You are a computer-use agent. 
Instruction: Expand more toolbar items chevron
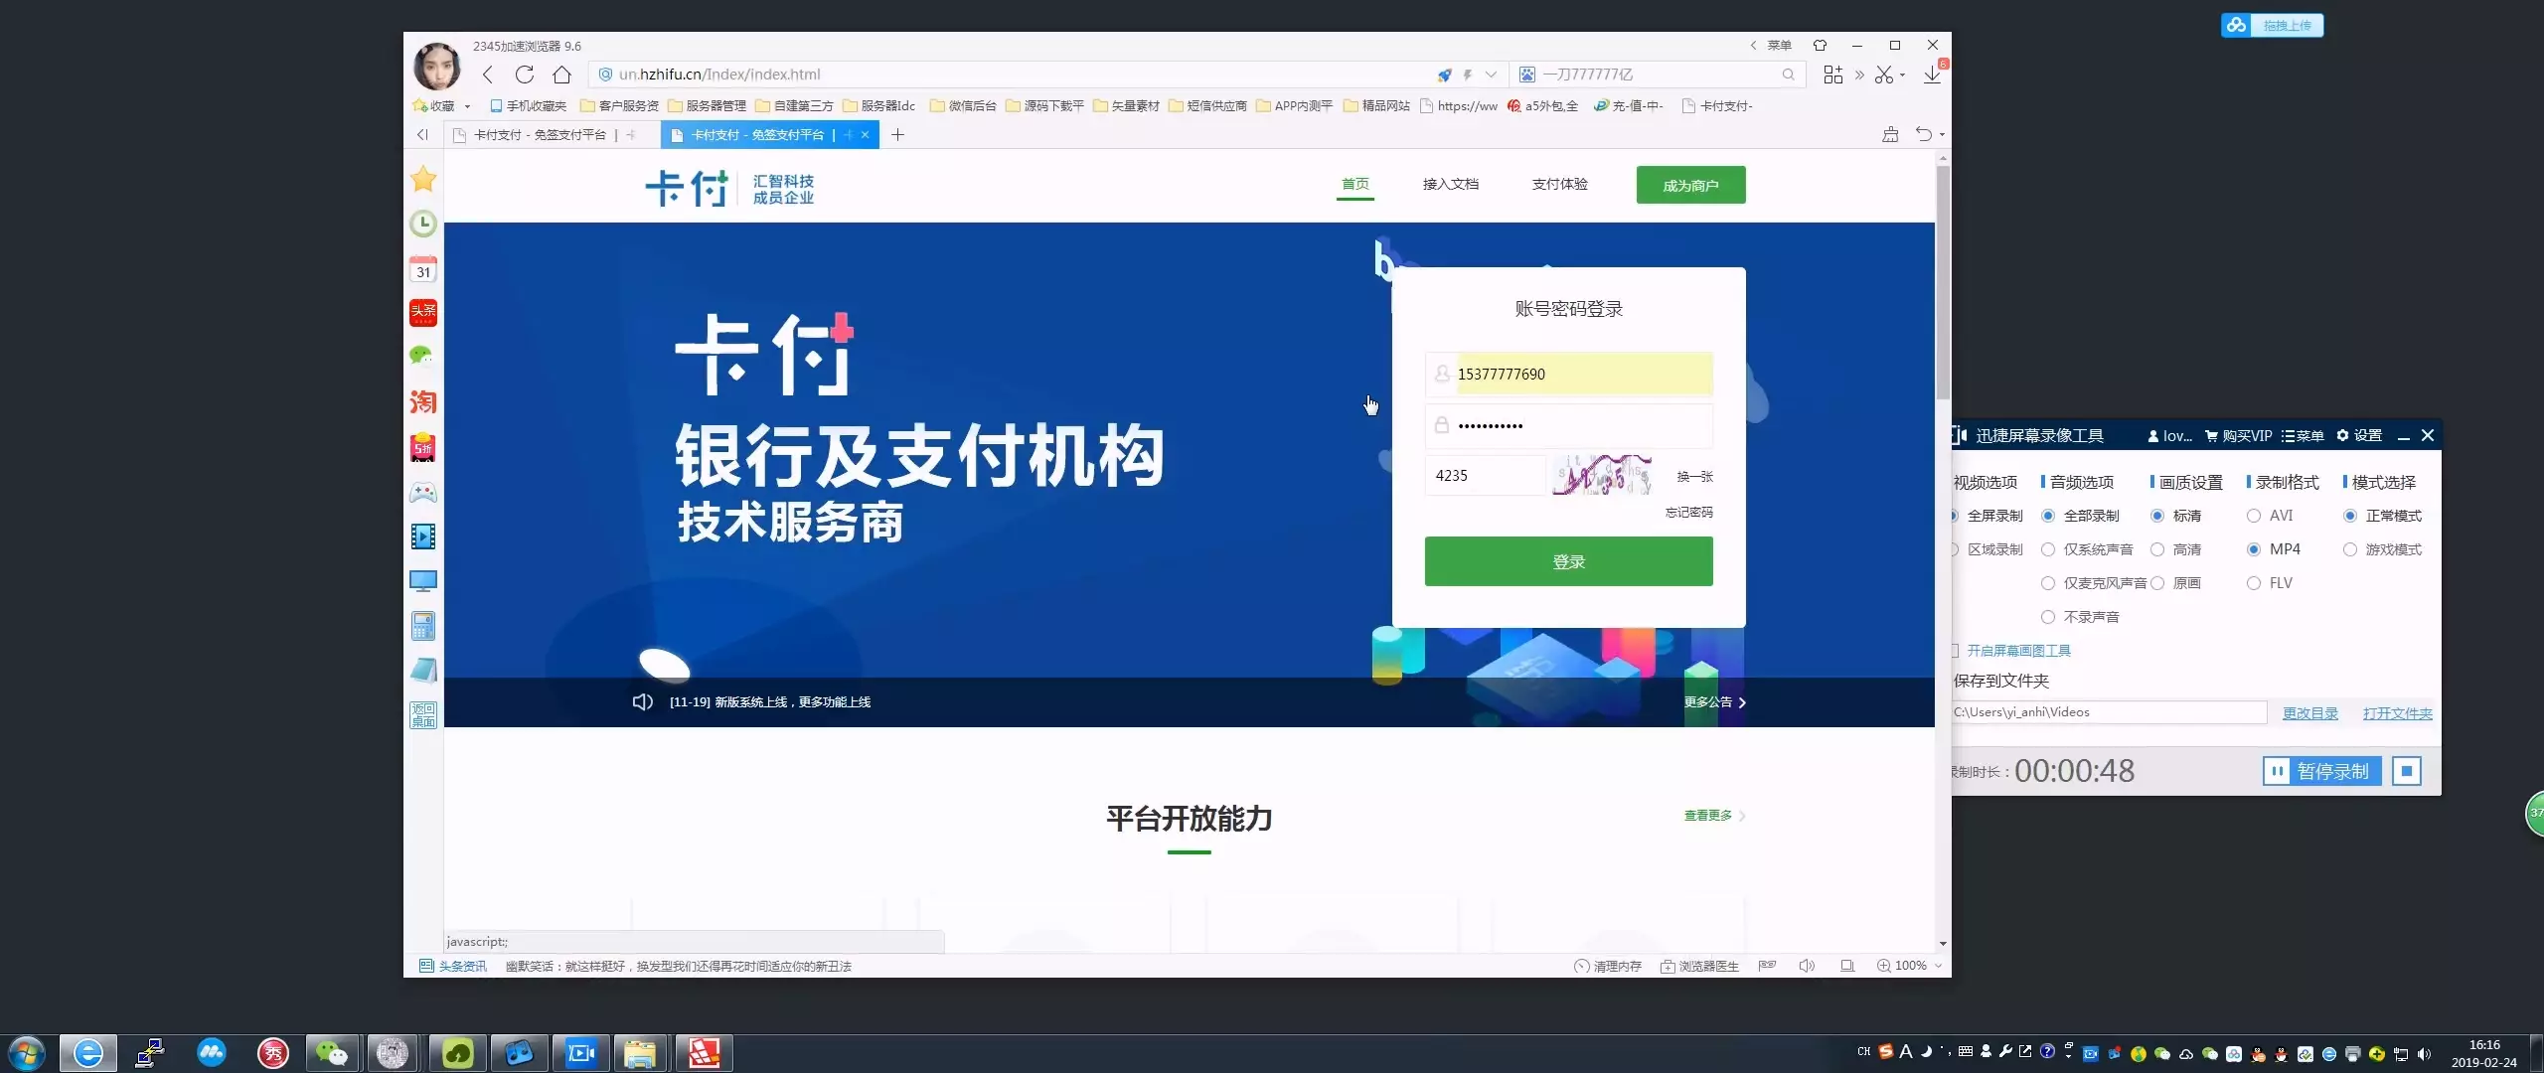tap(1859, 75)
